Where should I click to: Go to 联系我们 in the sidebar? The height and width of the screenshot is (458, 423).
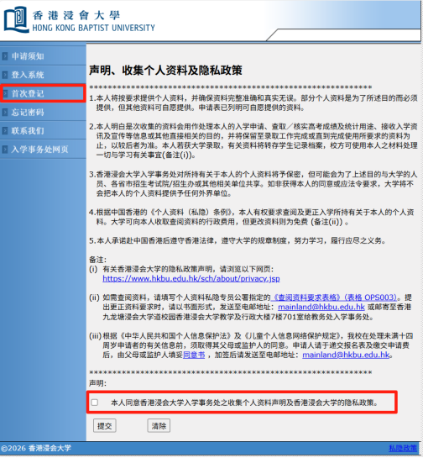(28, 130)
